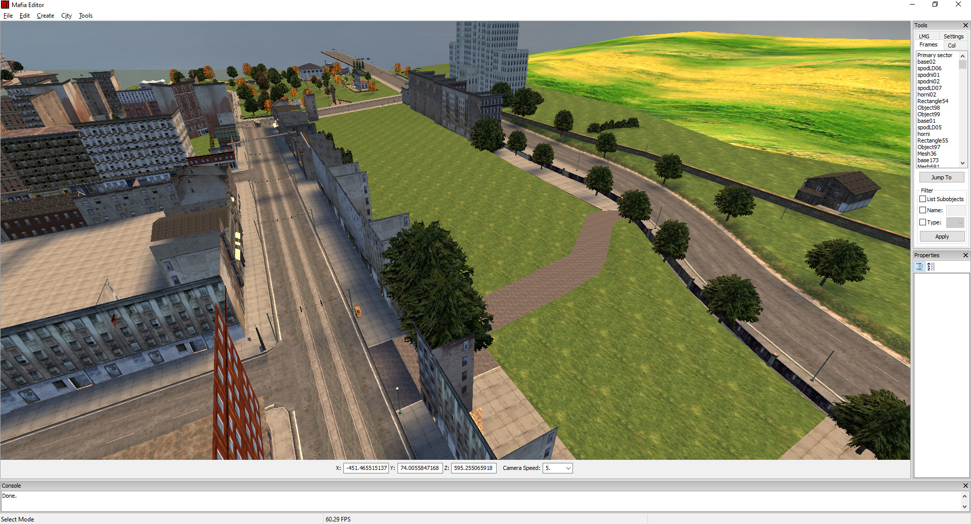Viewport: 971px width, 524px height.
Task: Select Primary sector in the frames list
Action: click(x=935, y=55)
